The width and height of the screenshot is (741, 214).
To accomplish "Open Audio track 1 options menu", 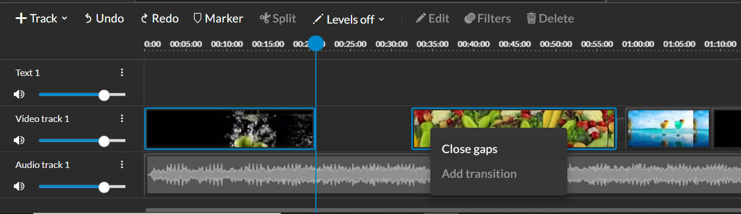I will 121,165.
